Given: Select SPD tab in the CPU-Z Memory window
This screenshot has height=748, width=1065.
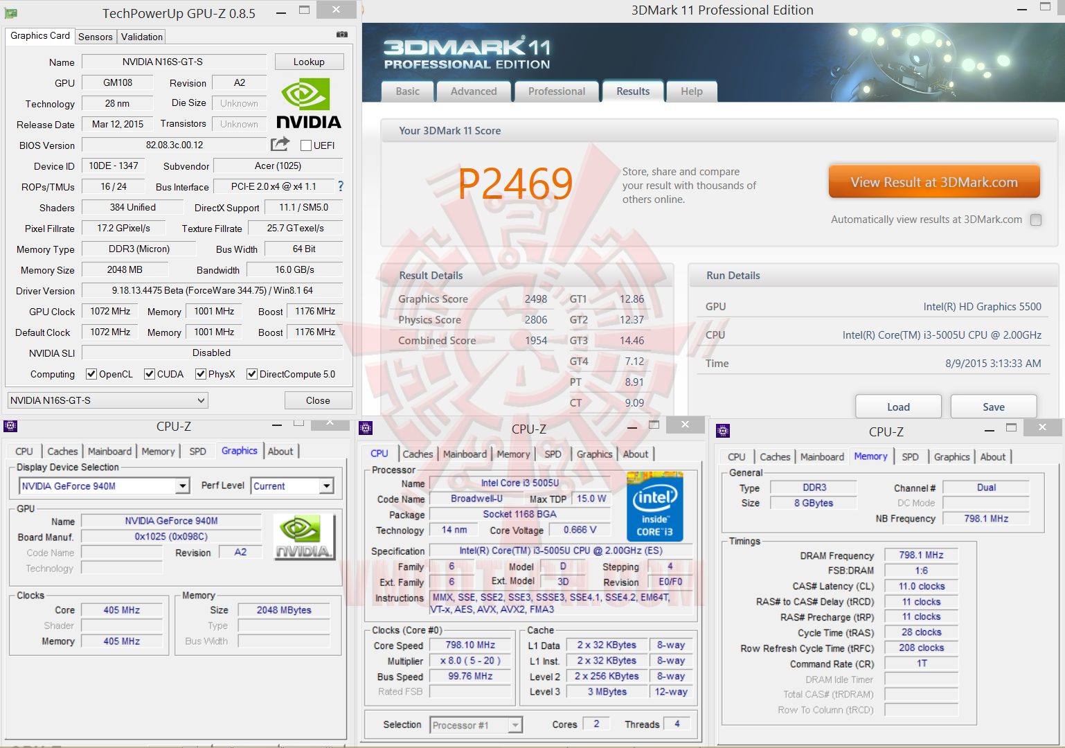Looking at the screenshot, I should pos(911,457).
